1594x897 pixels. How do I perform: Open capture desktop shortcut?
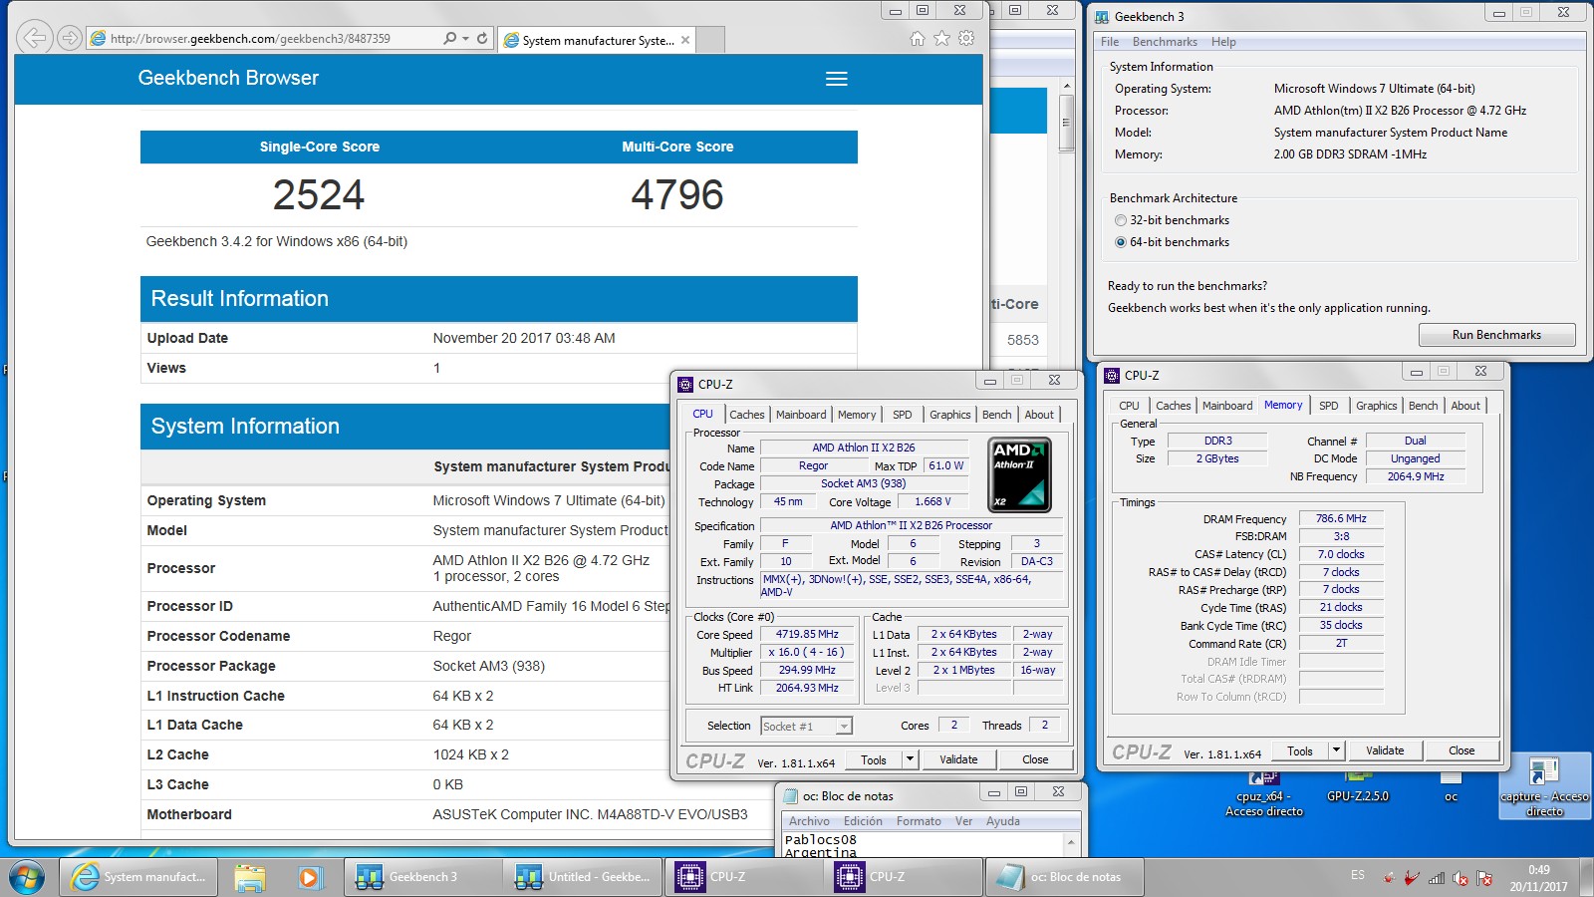(x=1544, y=787)
